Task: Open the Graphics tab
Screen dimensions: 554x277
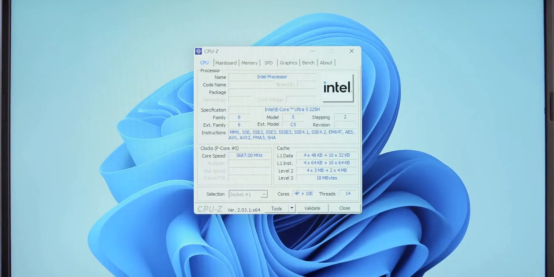Action: click(x=289, y=63)
